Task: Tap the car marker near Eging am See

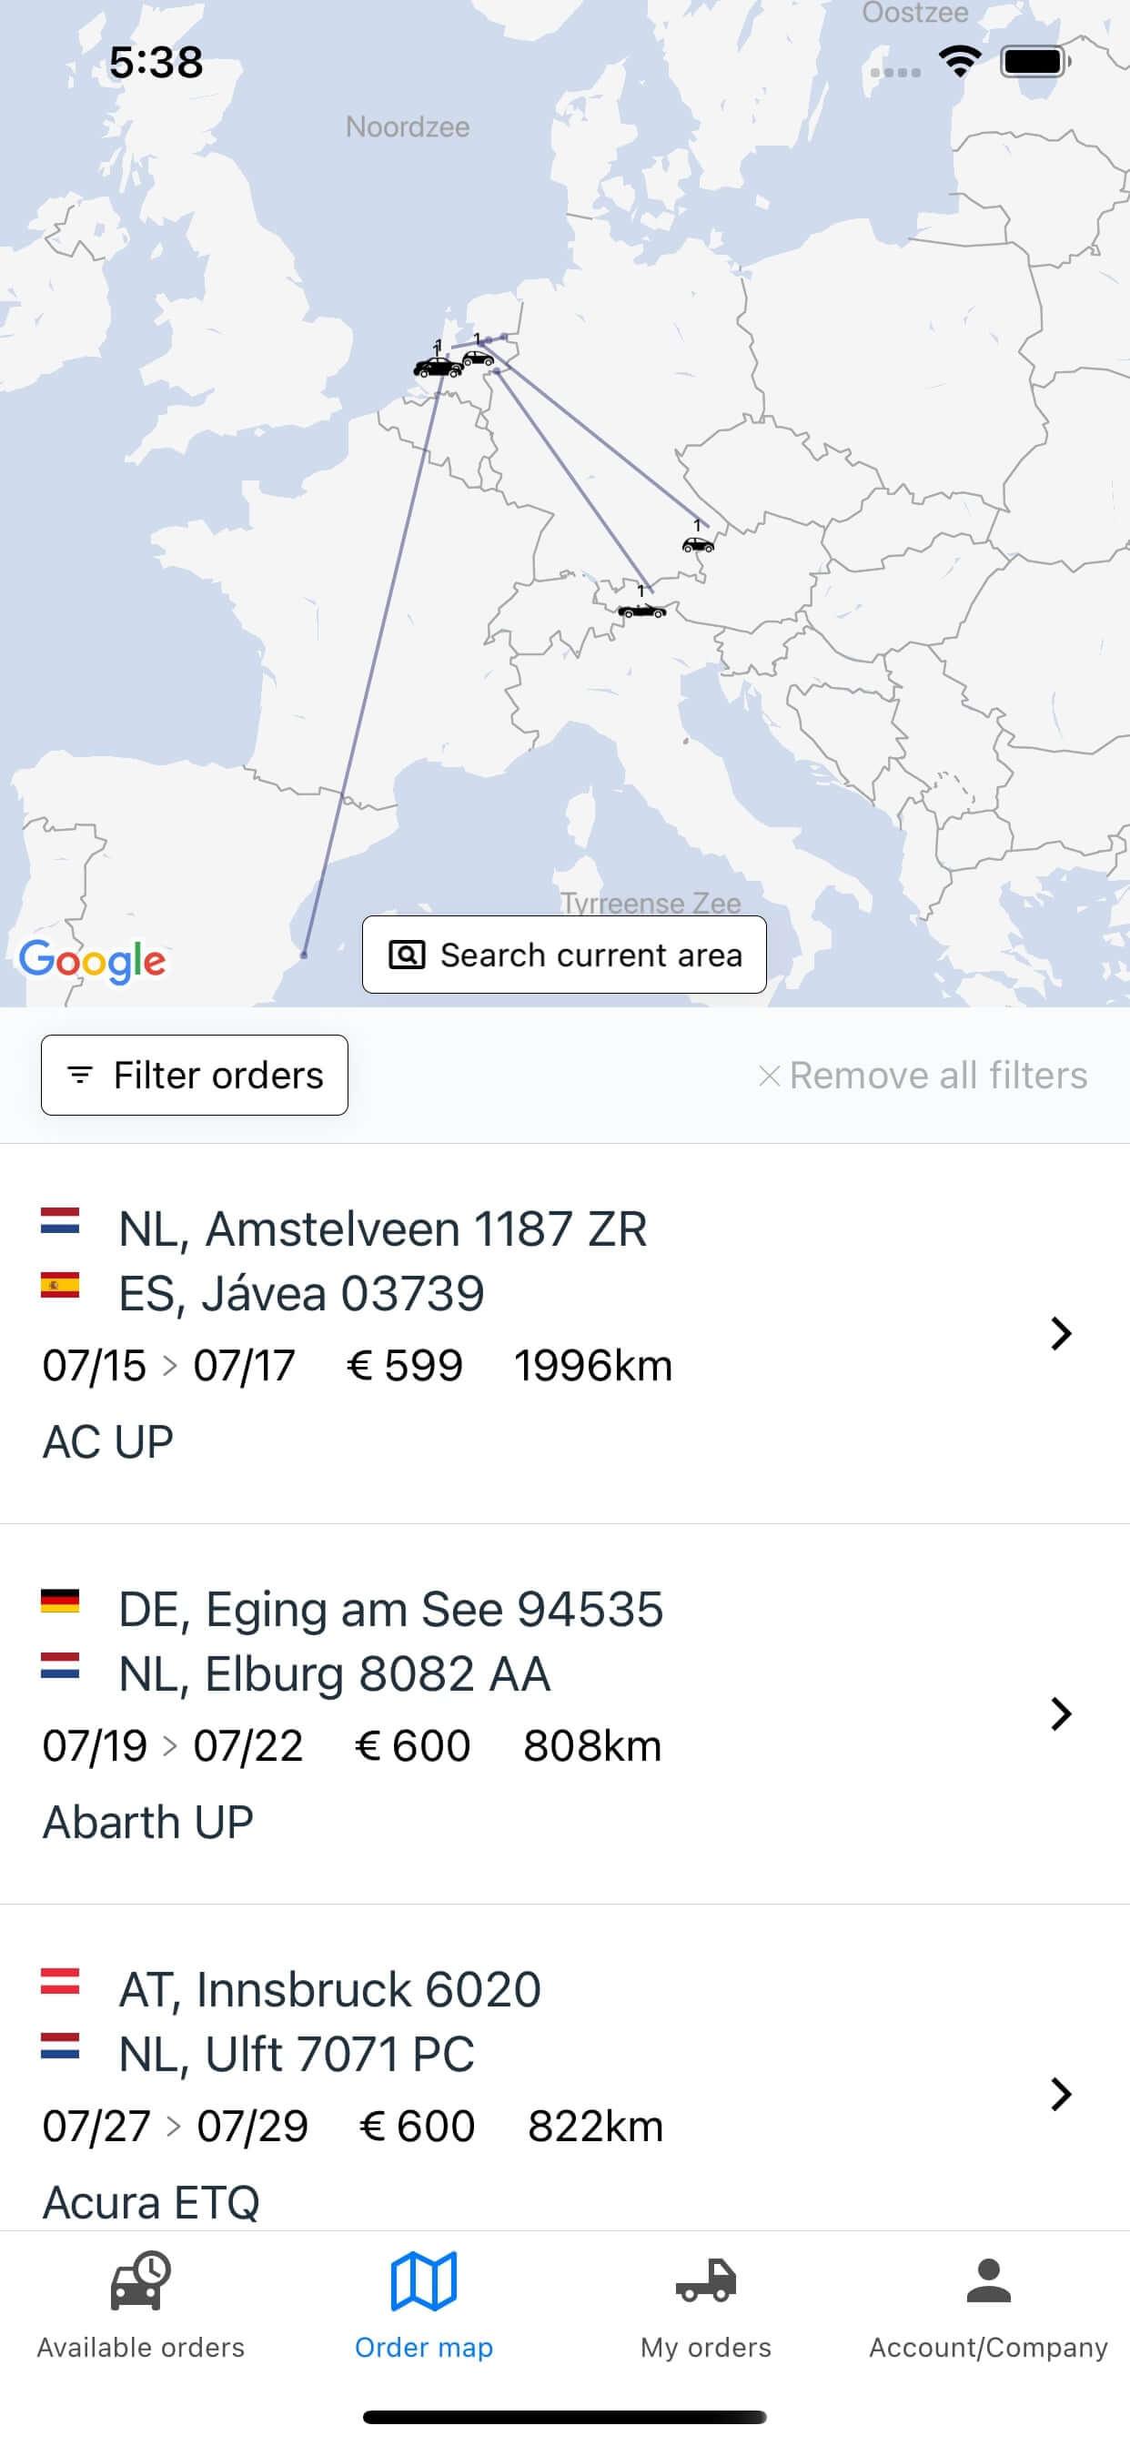Action: (698, 544)
